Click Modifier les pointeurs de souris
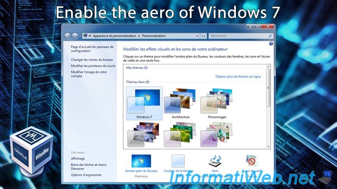Image resolution: width=337 pixels, height=189 pixels. (x=93, y=66)
